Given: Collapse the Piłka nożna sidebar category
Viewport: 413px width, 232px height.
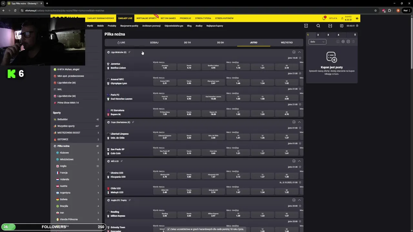Looking at the screenshot, I should 76,146.
